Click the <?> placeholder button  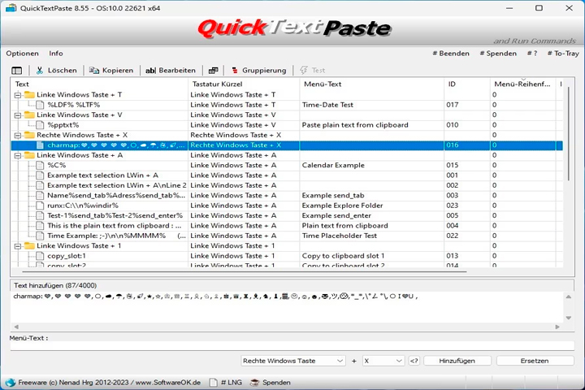pos(414,361)
